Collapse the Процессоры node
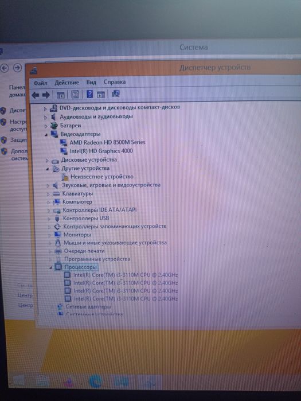Viewport: 301px width, 401px height. click(x=51, y=267)
